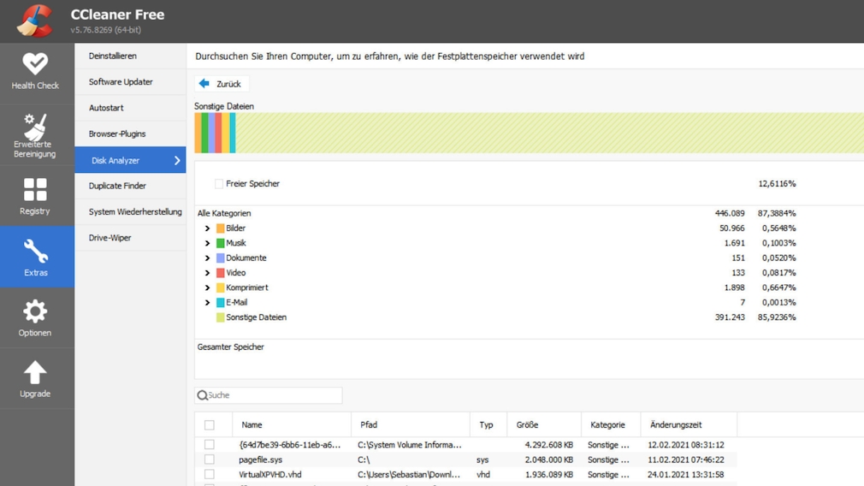
Task: Expand the Musik category
Action: pyautogui.click(x=207, y=243)
